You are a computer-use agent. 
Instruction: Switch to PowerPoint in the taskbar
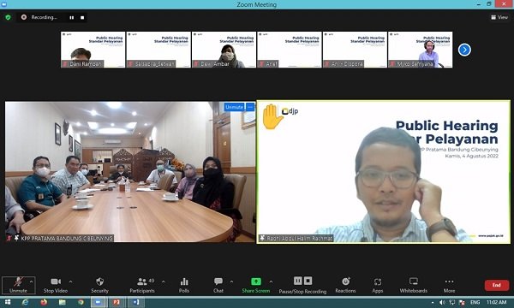point(117,302)
